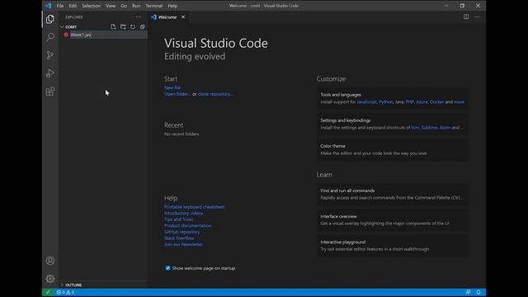Image resolution: width=528 pixels, height=297 pixels.
Task: Install Docker support link
Action: (x=436, y=101)
